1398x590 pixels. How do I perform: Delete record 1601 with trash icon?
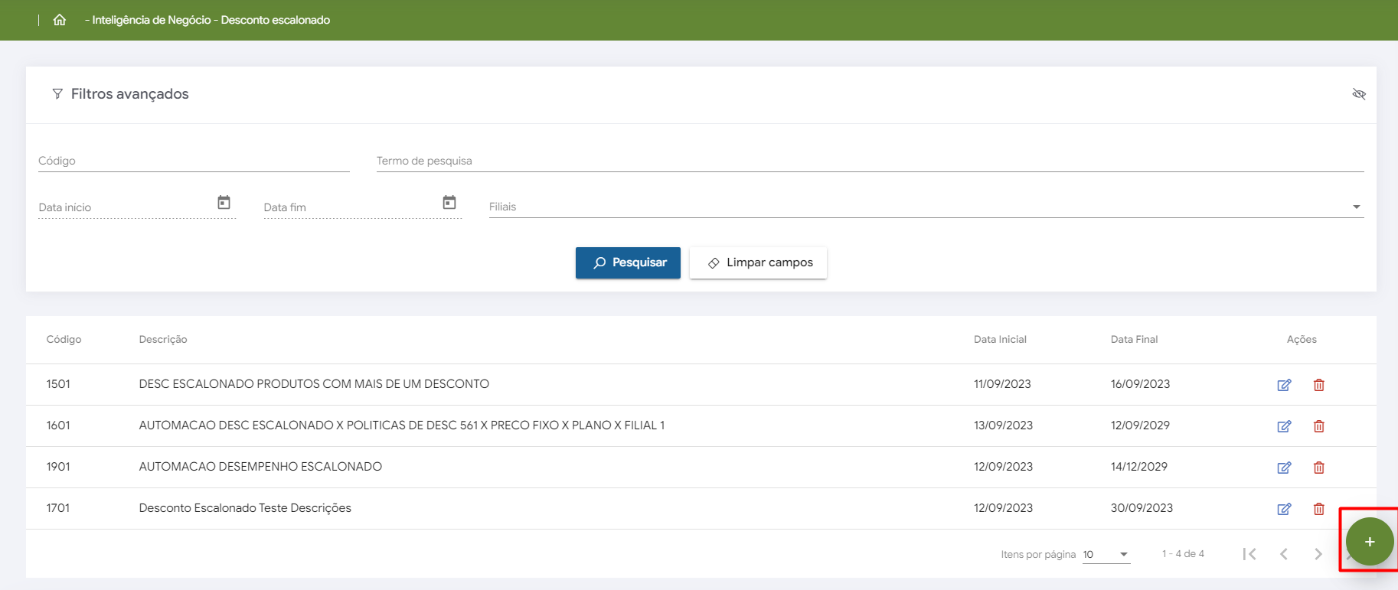(x=1318, y=426)
